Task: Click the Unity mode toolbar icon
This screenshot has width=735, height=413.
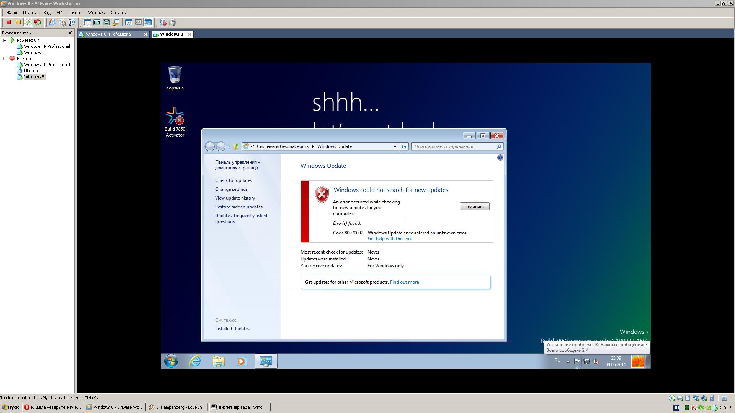Action: tap(116, 22)
